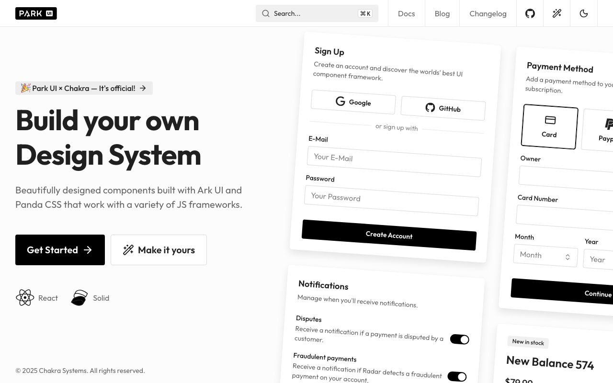Open the Year dropdown

click(599, 259)
